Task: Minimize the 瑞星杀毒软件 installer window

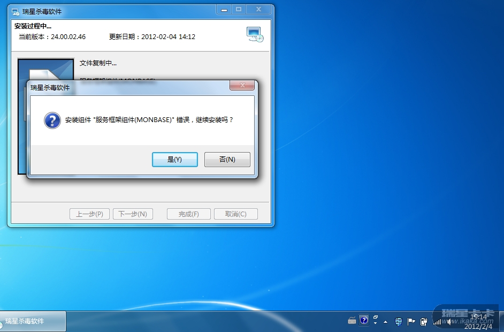Action: click(x=224, y=10)
